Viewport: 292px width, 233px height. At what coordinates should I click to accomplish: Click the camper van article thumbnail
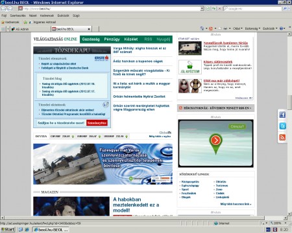[x=190, y=48]
